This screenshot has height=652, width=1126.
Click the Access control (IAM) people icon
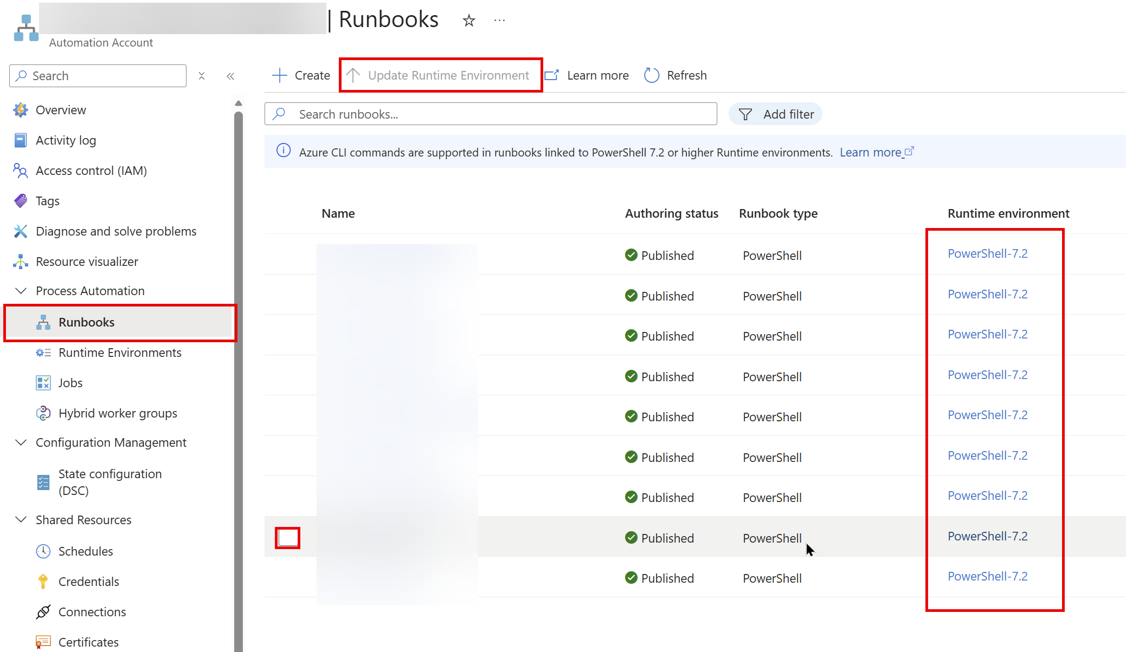point(21,171)
